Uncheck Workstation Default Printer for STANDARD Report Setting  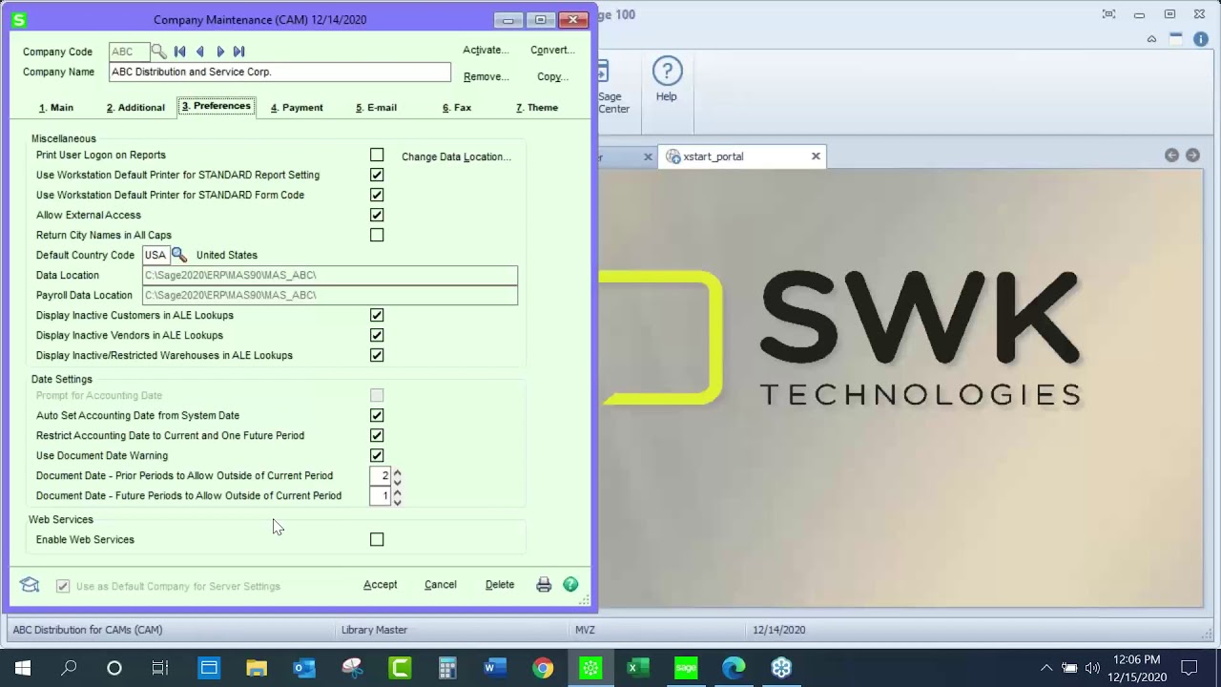coord(377,175)
